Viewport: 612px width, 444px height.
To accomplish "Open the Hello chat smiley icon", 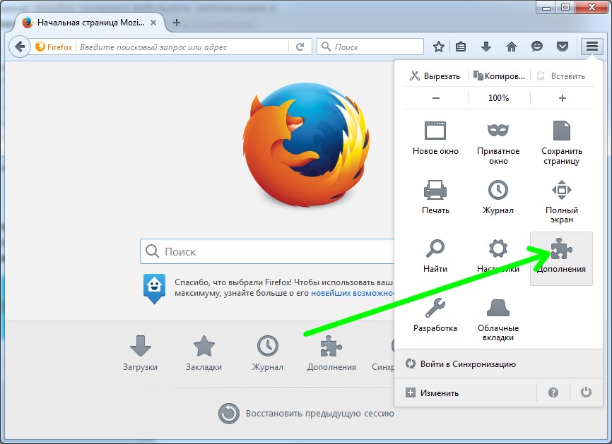I will click(536, 47).
